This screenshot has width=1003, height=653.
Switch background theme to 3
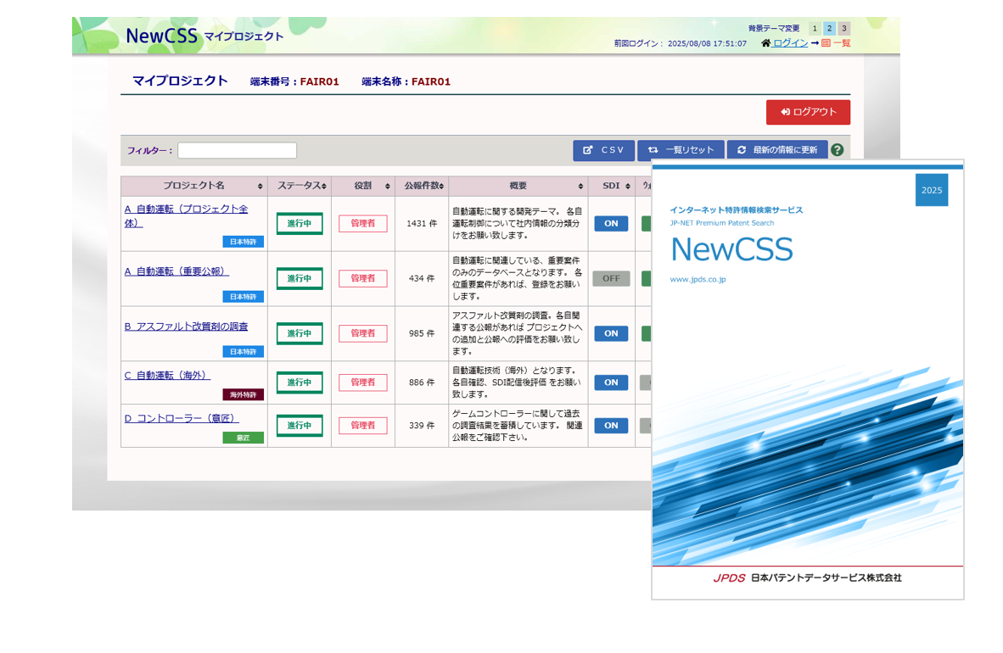(x=844, y=28)
